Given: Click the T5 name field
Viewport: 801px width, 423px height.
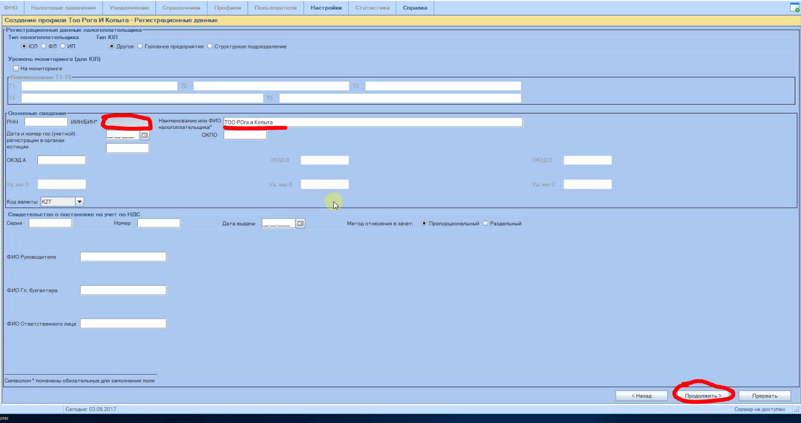Looking at the screenshot, I should 400,98.
